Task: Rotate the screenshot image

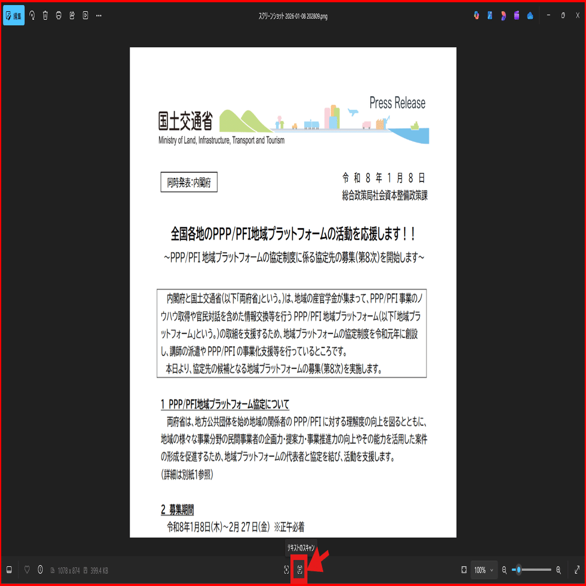Action: pos(32,15)
